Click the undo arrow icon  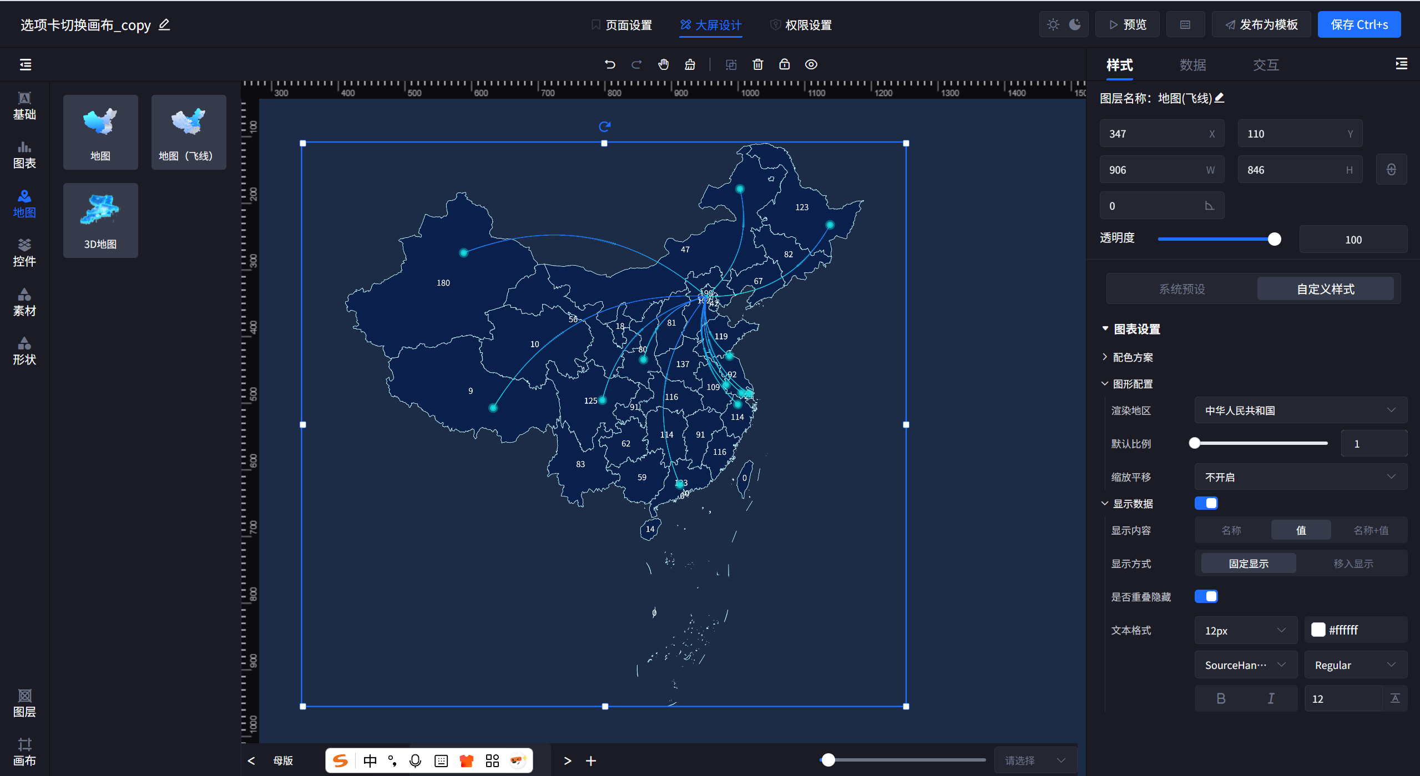pos(610,64)
